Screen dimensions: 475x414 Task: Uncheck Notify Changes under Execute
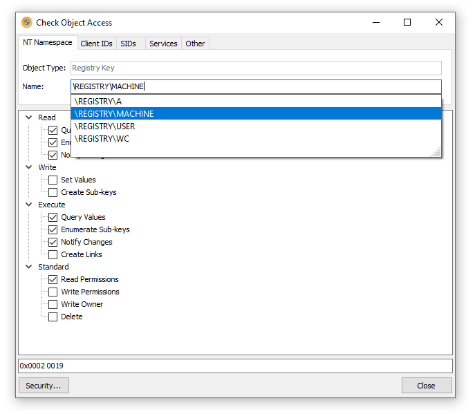click(53, 242)
